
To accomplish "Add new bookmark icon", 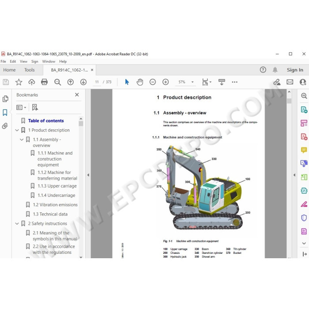I will pos(35,107).
